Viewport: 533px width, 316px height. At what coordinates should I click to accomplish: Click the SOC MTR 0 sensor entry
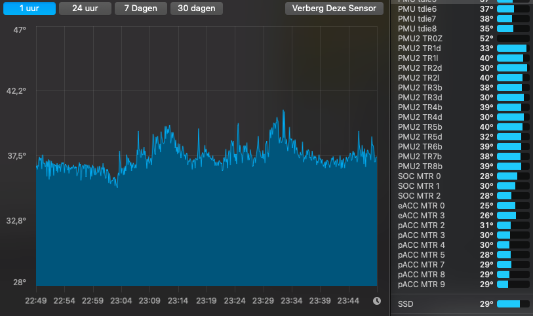(x=420, y=176)
